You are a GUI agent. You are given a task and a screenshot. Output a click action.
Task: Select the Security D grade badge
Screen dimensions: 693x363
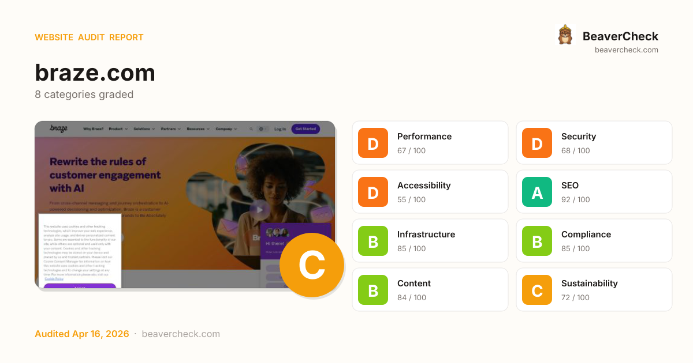537,143
